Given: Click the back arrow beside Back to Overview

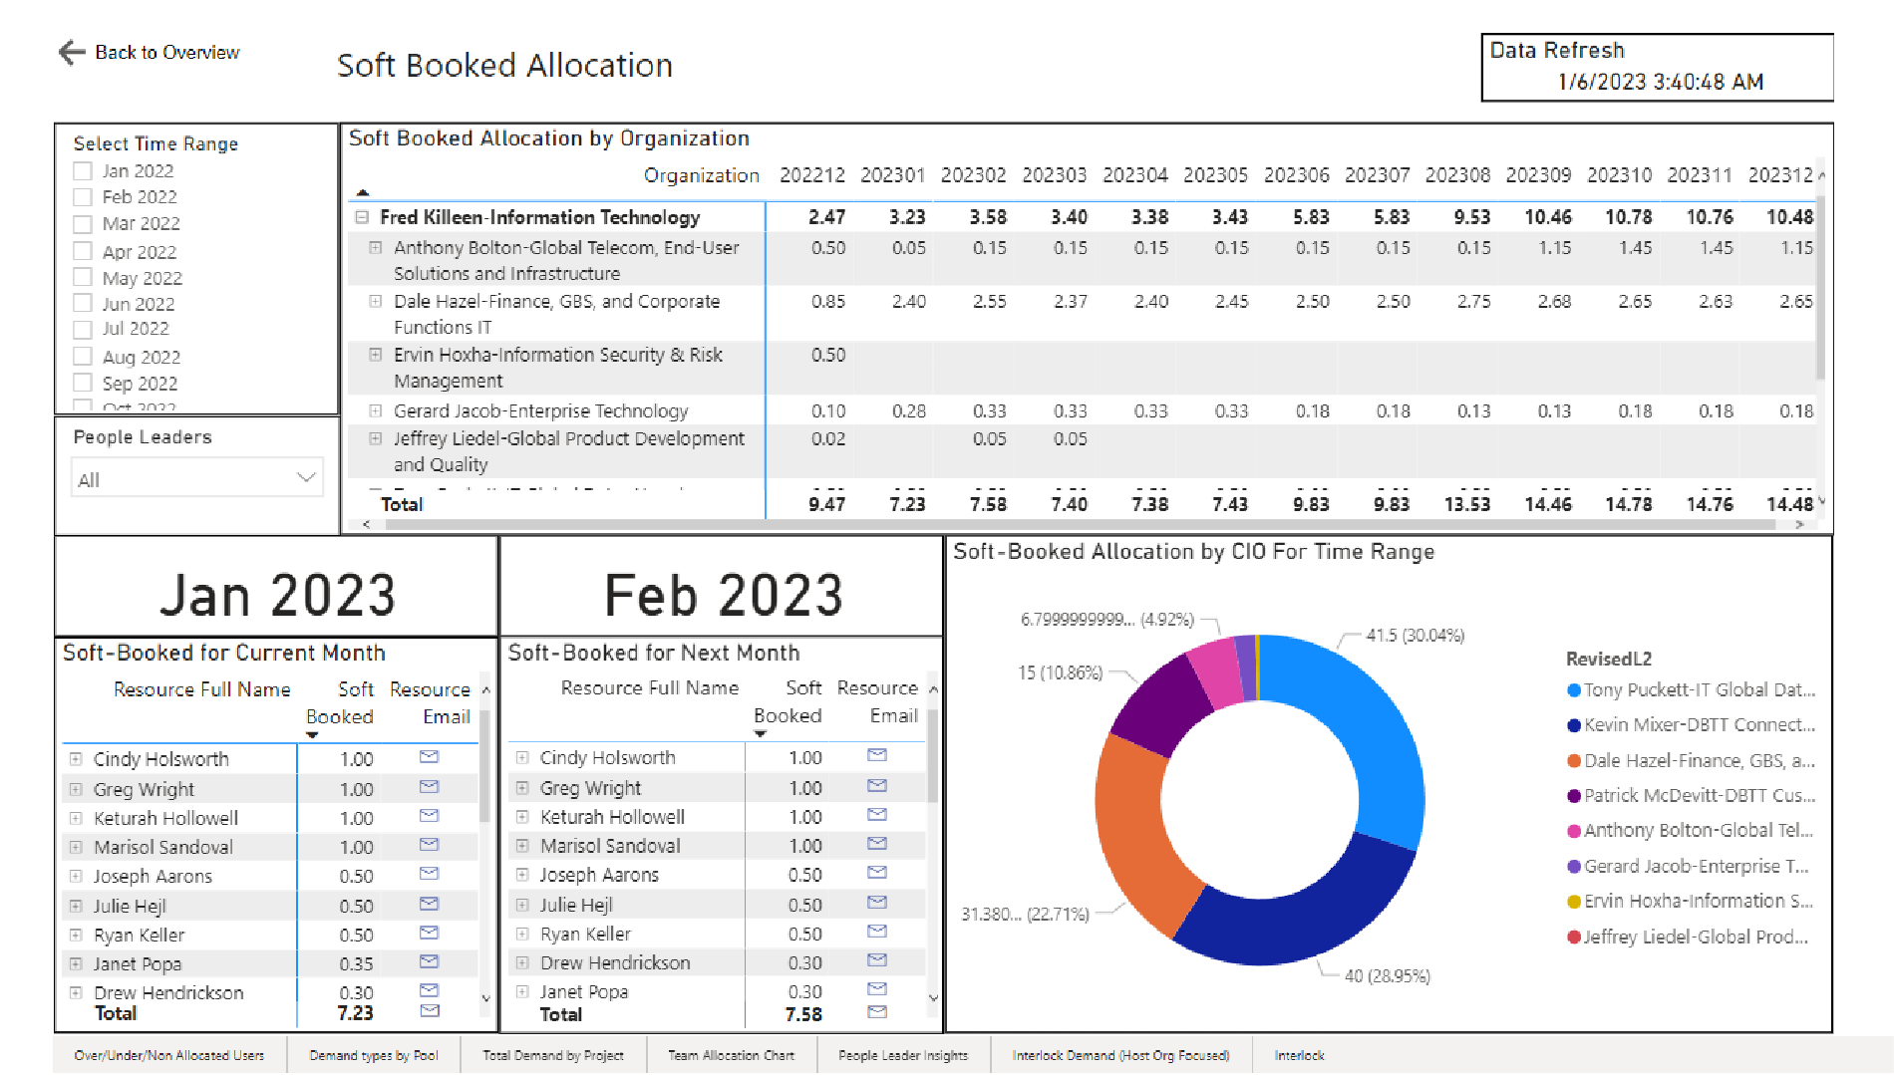Looking at the screenshot, I should tap(70, 52).
